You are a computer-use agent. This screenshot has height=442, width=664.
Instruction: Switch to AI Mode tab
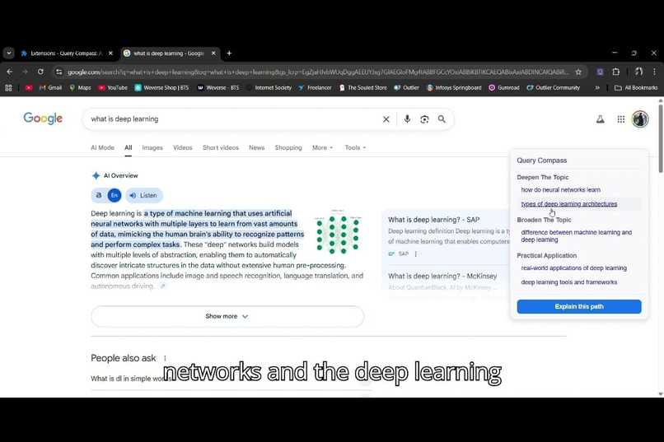pyautogui.click(x=102, y=147)
